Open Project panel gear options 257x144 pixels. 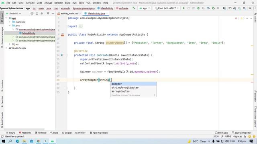click(48, 13)
